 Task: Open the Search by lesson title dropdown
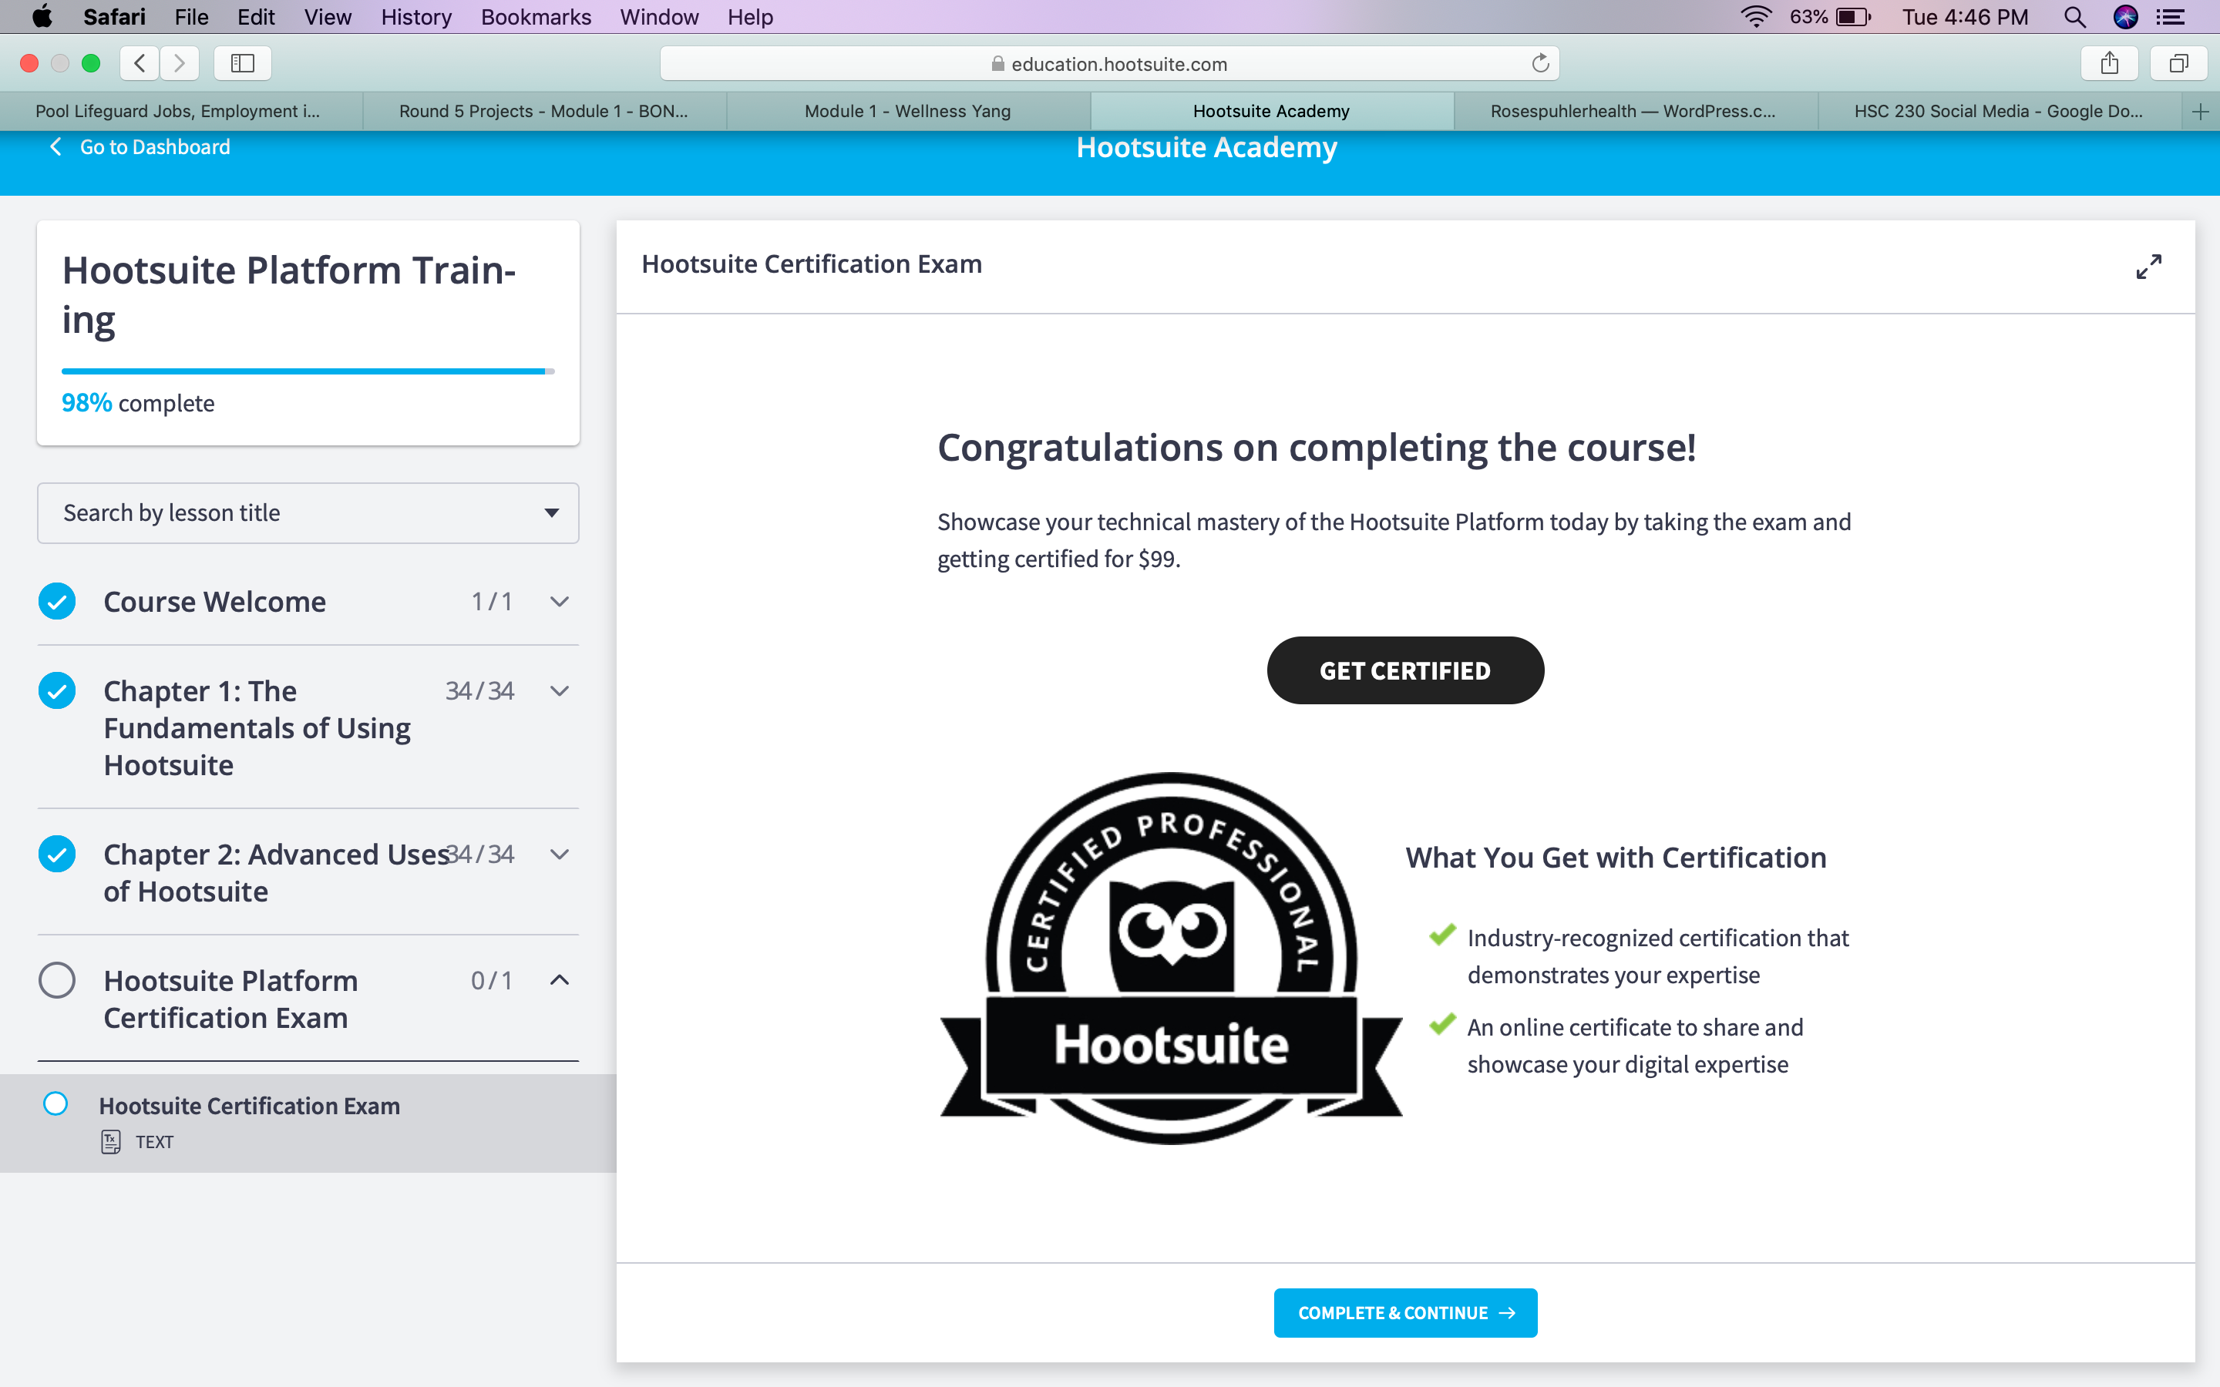point(308,512)
